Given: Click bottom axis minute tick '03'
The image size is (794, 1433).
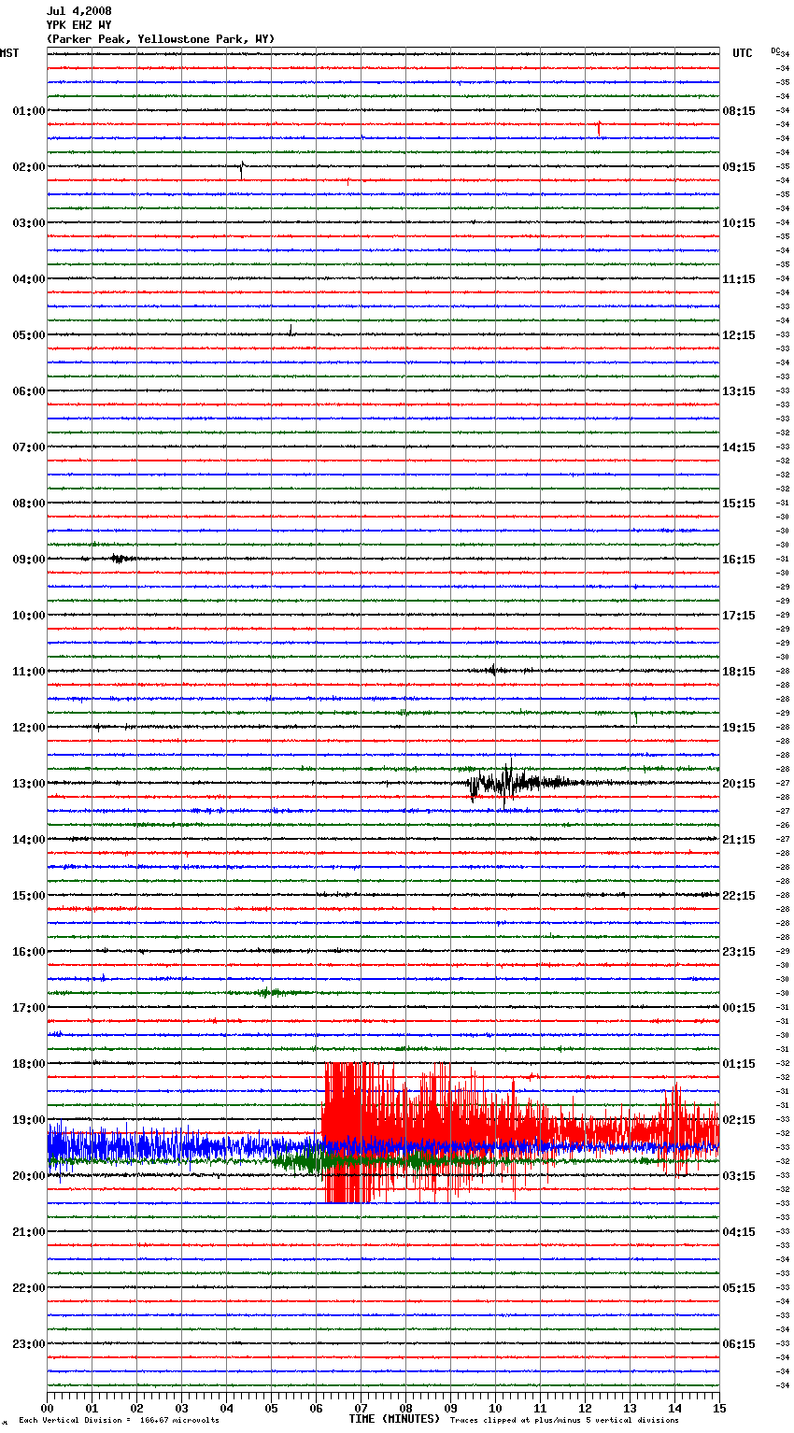Looking at the screenshot, I should (x=182, y=1408).
